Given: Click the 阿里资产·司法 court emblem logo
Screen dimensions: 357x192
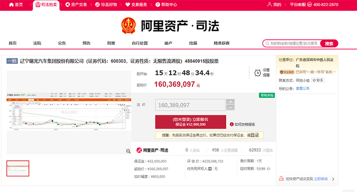Looking at the screenshot, I should click(129, 25).
